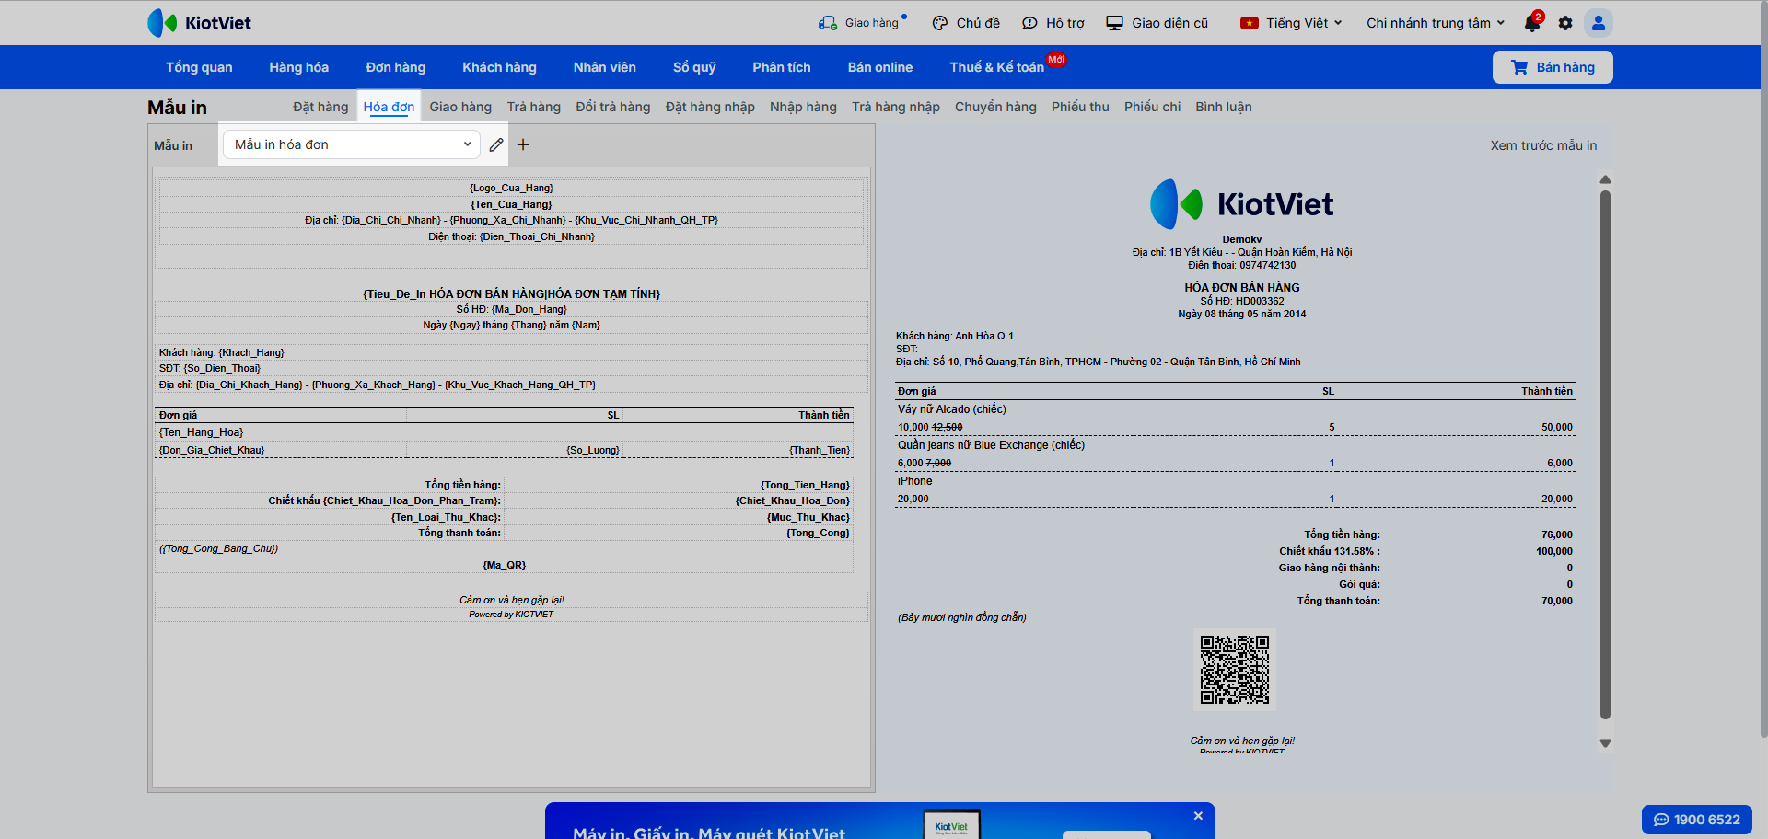Screen dimensions: 1768x839
Task: Switch to the Đặt hàng tab
Action: pyautogui.click(x=320, y=107)
